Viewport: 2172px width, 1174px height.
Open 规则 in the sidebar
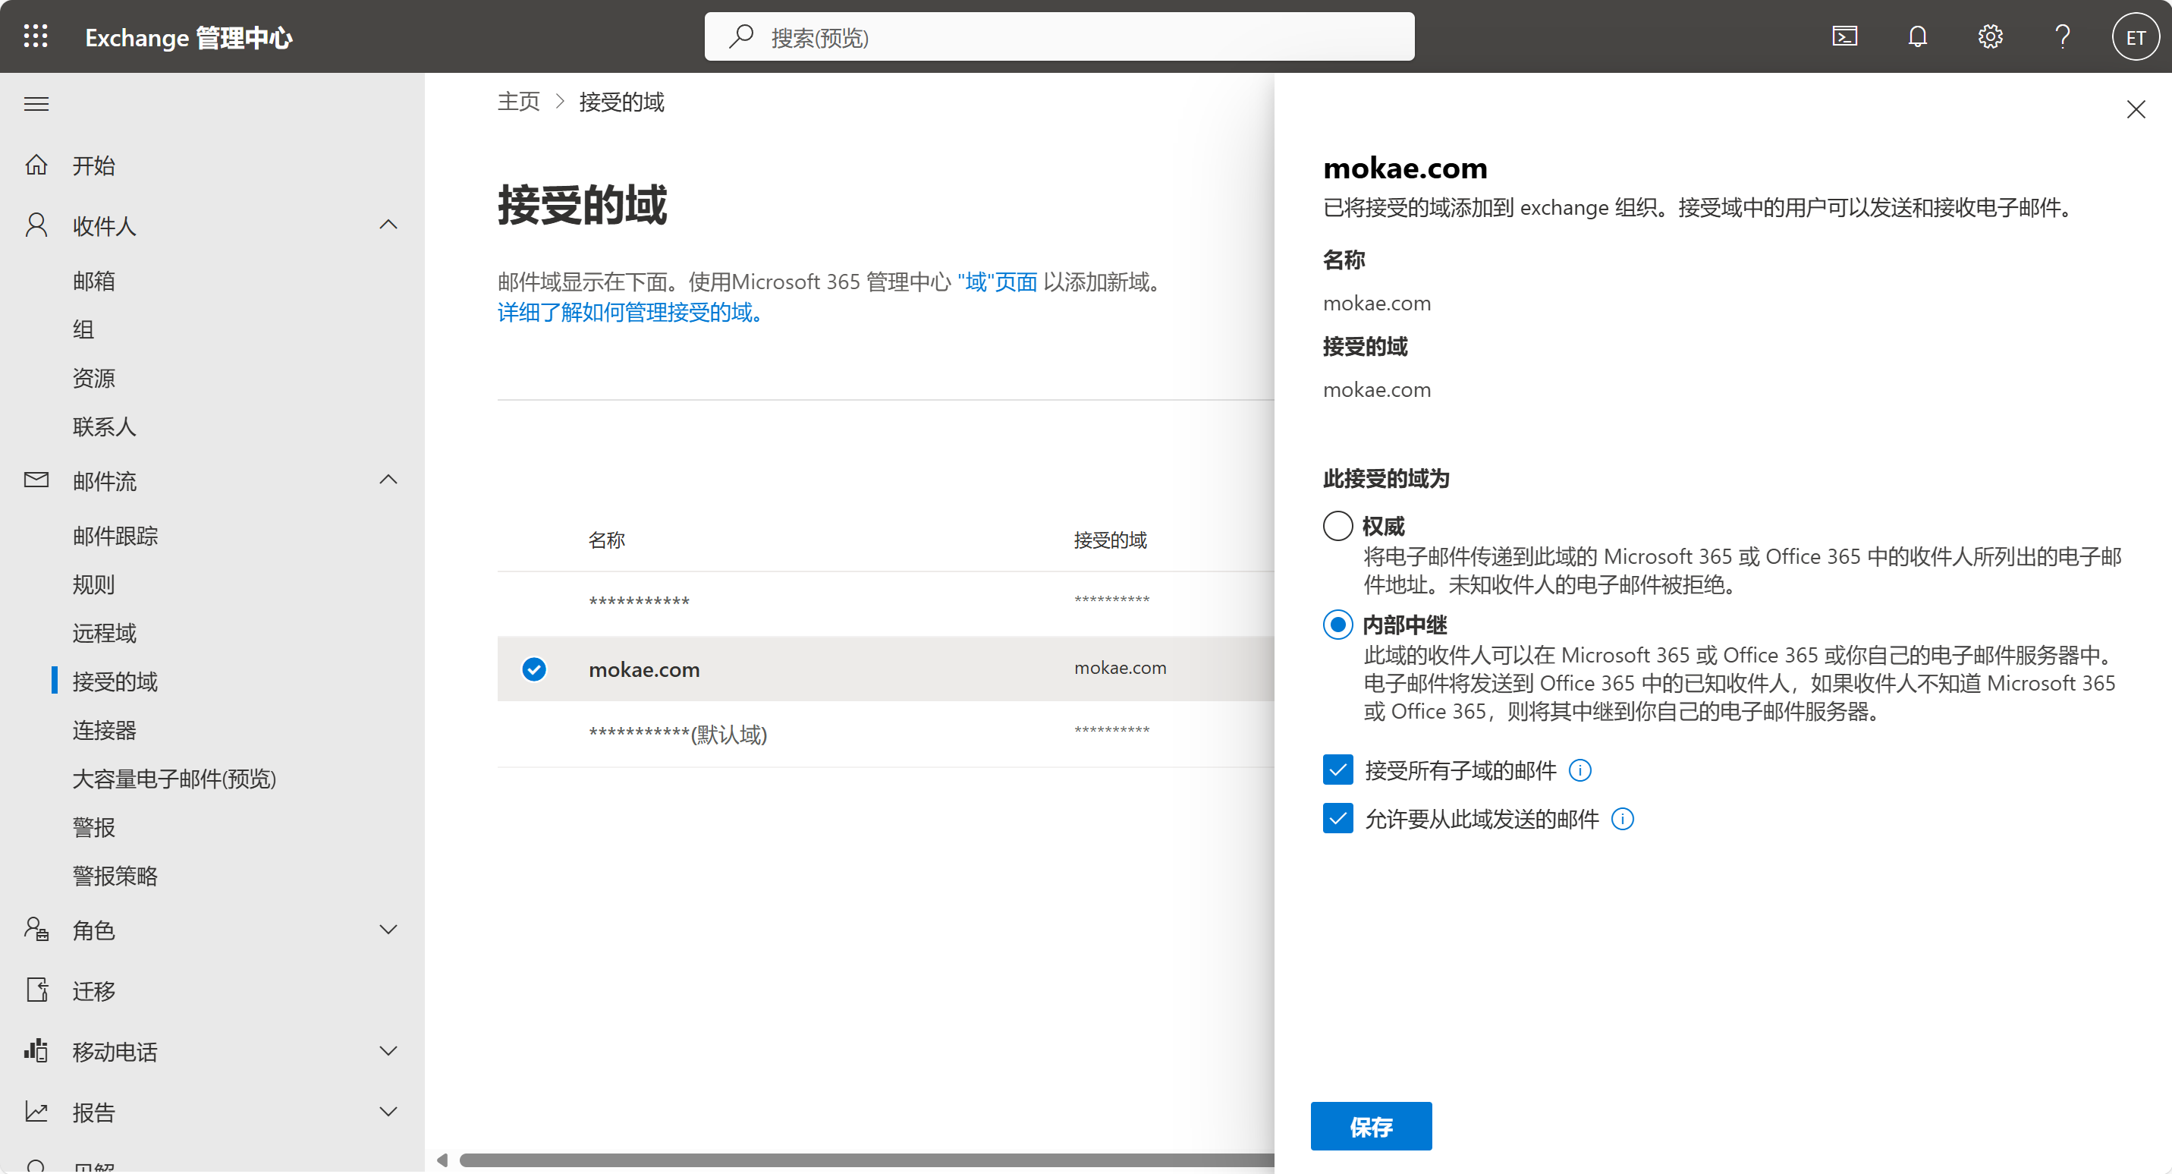93,584
